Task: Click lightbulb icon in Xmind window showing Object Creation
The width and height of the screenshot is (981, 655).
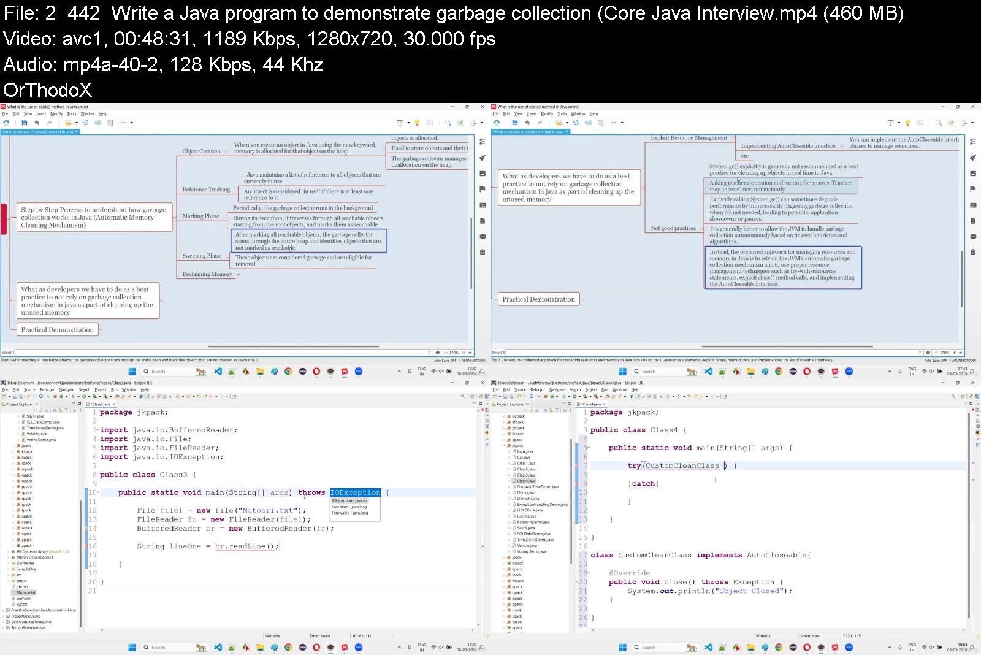Action: pyautogui.click(x=417, y=123)
